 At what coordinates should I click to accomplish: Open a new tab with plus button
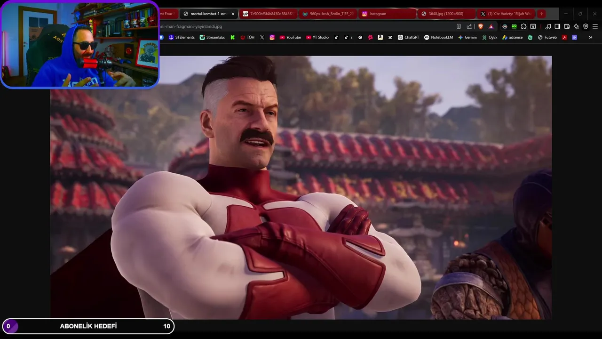pos(541,14)
